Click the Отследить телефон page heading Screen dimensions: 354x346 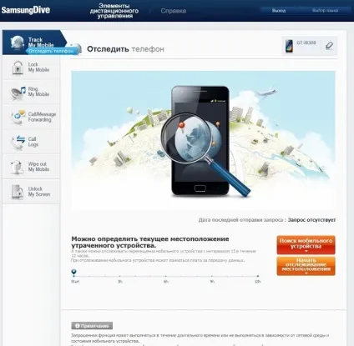(x=125, y=49)
